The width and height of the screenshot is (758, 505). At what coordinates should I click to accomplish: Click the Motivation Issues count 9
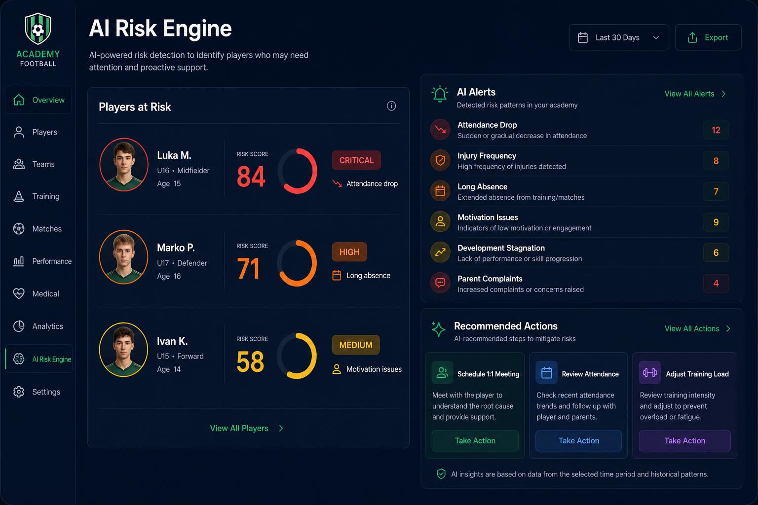point(716,222)
